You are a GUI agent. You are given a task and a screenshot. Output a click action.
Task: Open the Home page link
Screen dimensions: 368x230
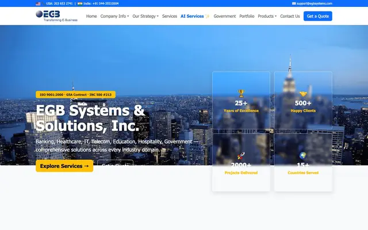[x=91, y=16]
